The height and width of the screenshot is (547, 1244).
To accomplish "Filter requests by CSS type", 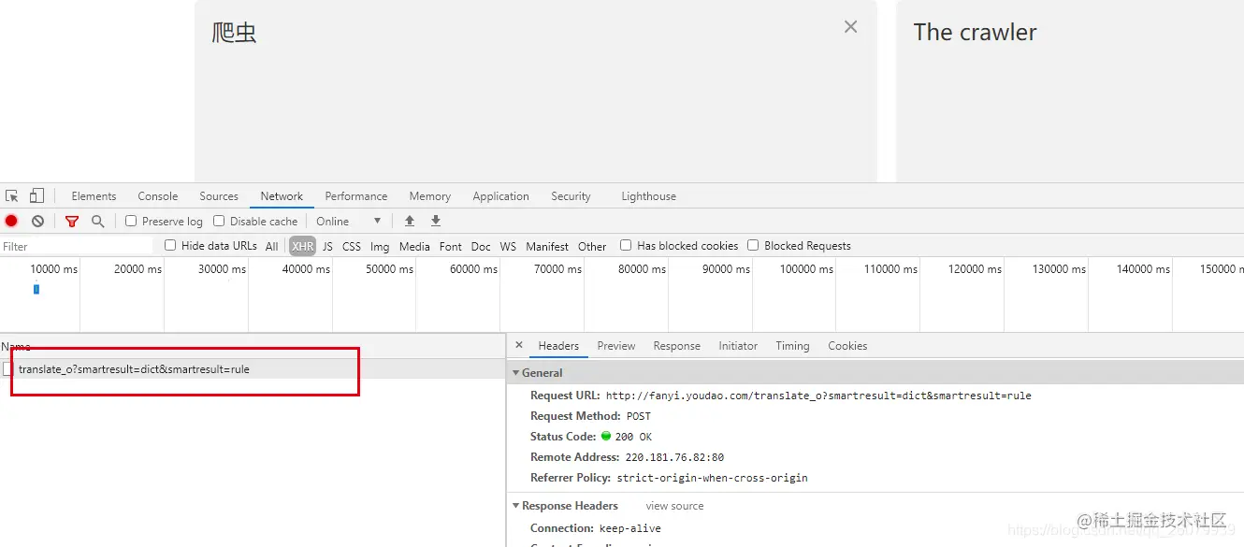I will [351, 247].
